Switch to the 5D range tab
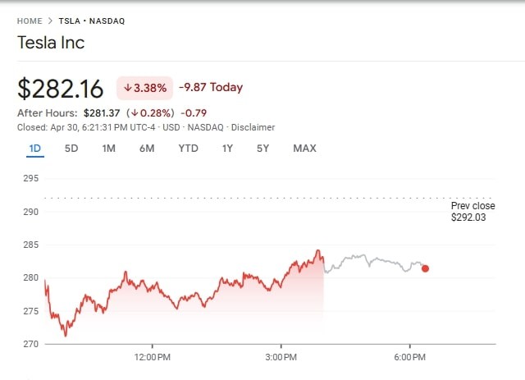This screenshot has height=380, width=525. 71,149
